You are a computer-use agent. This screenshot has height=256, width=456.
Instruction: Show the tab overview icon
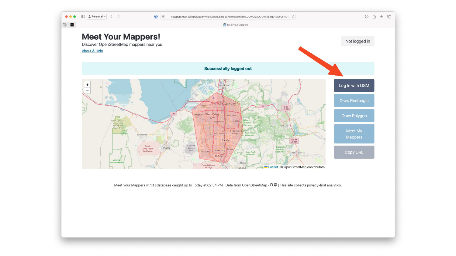(389, 16)
